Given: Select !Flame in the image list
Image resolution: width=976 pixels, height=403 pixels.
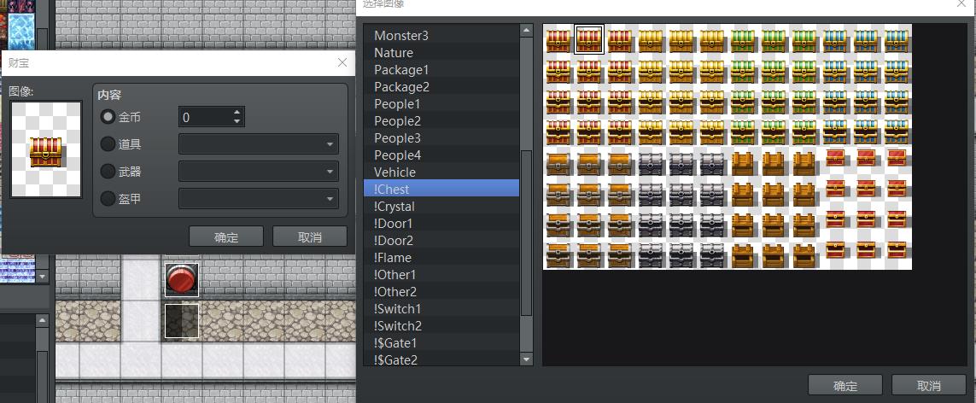Looking at the screenshot, I should 441,258.
